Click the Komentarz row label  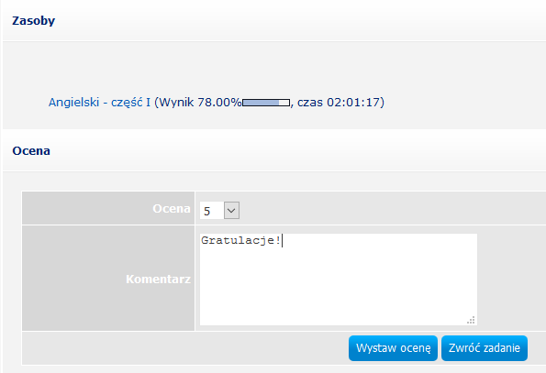(x=158, y=279)
